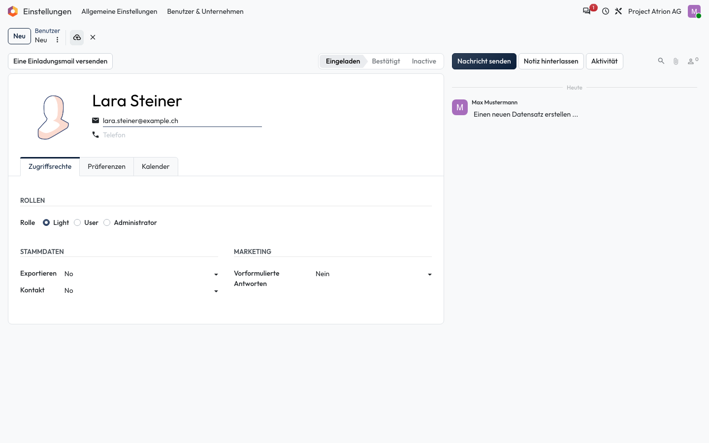Click the Einstellungen app title

pos(47,11)
